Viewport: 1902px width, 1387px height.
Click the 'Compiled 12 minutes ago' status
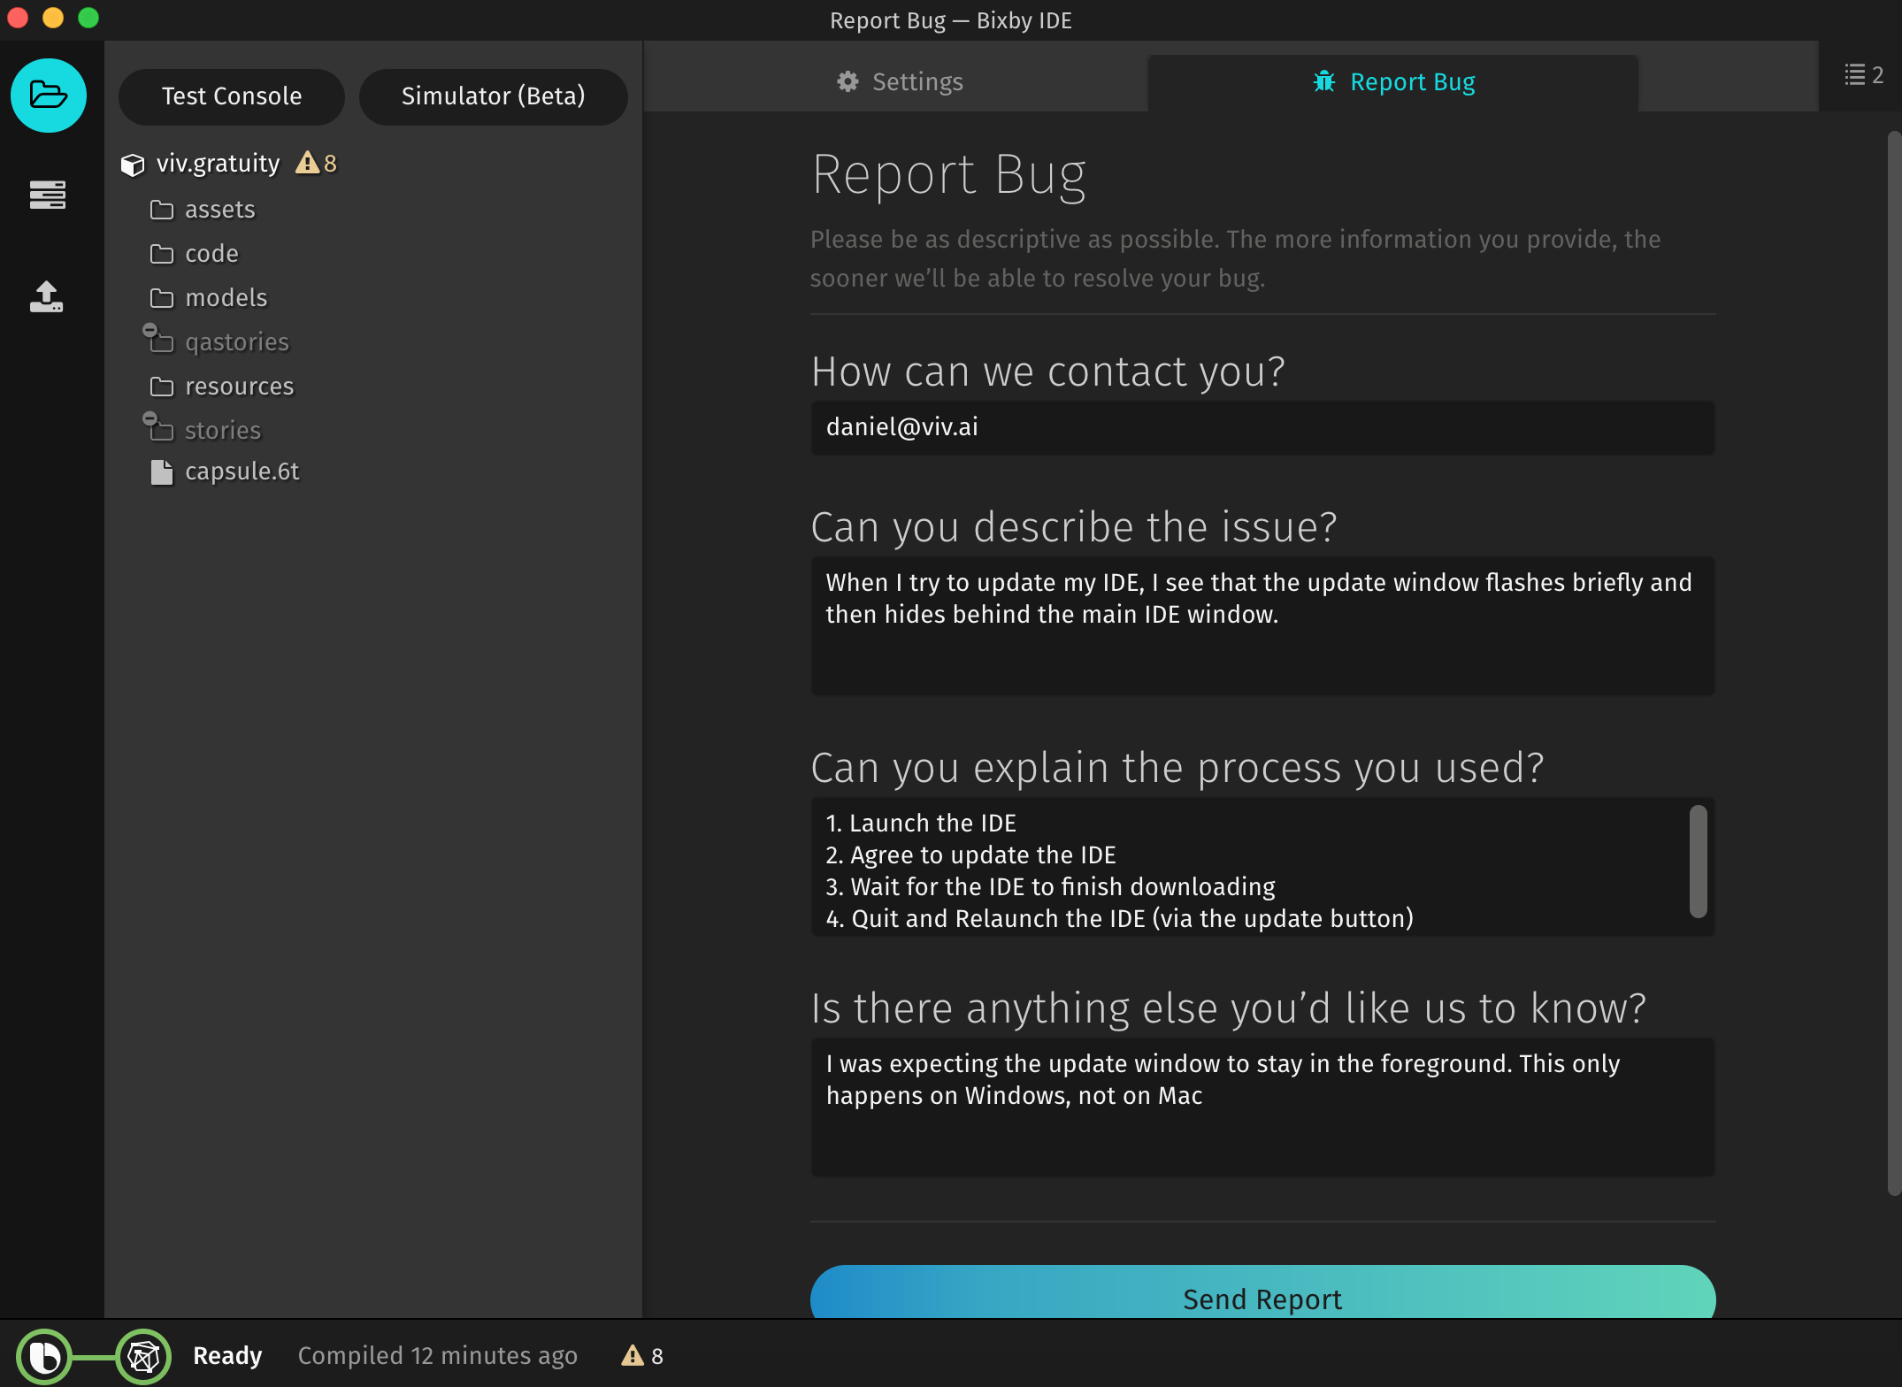point(438,1355)
